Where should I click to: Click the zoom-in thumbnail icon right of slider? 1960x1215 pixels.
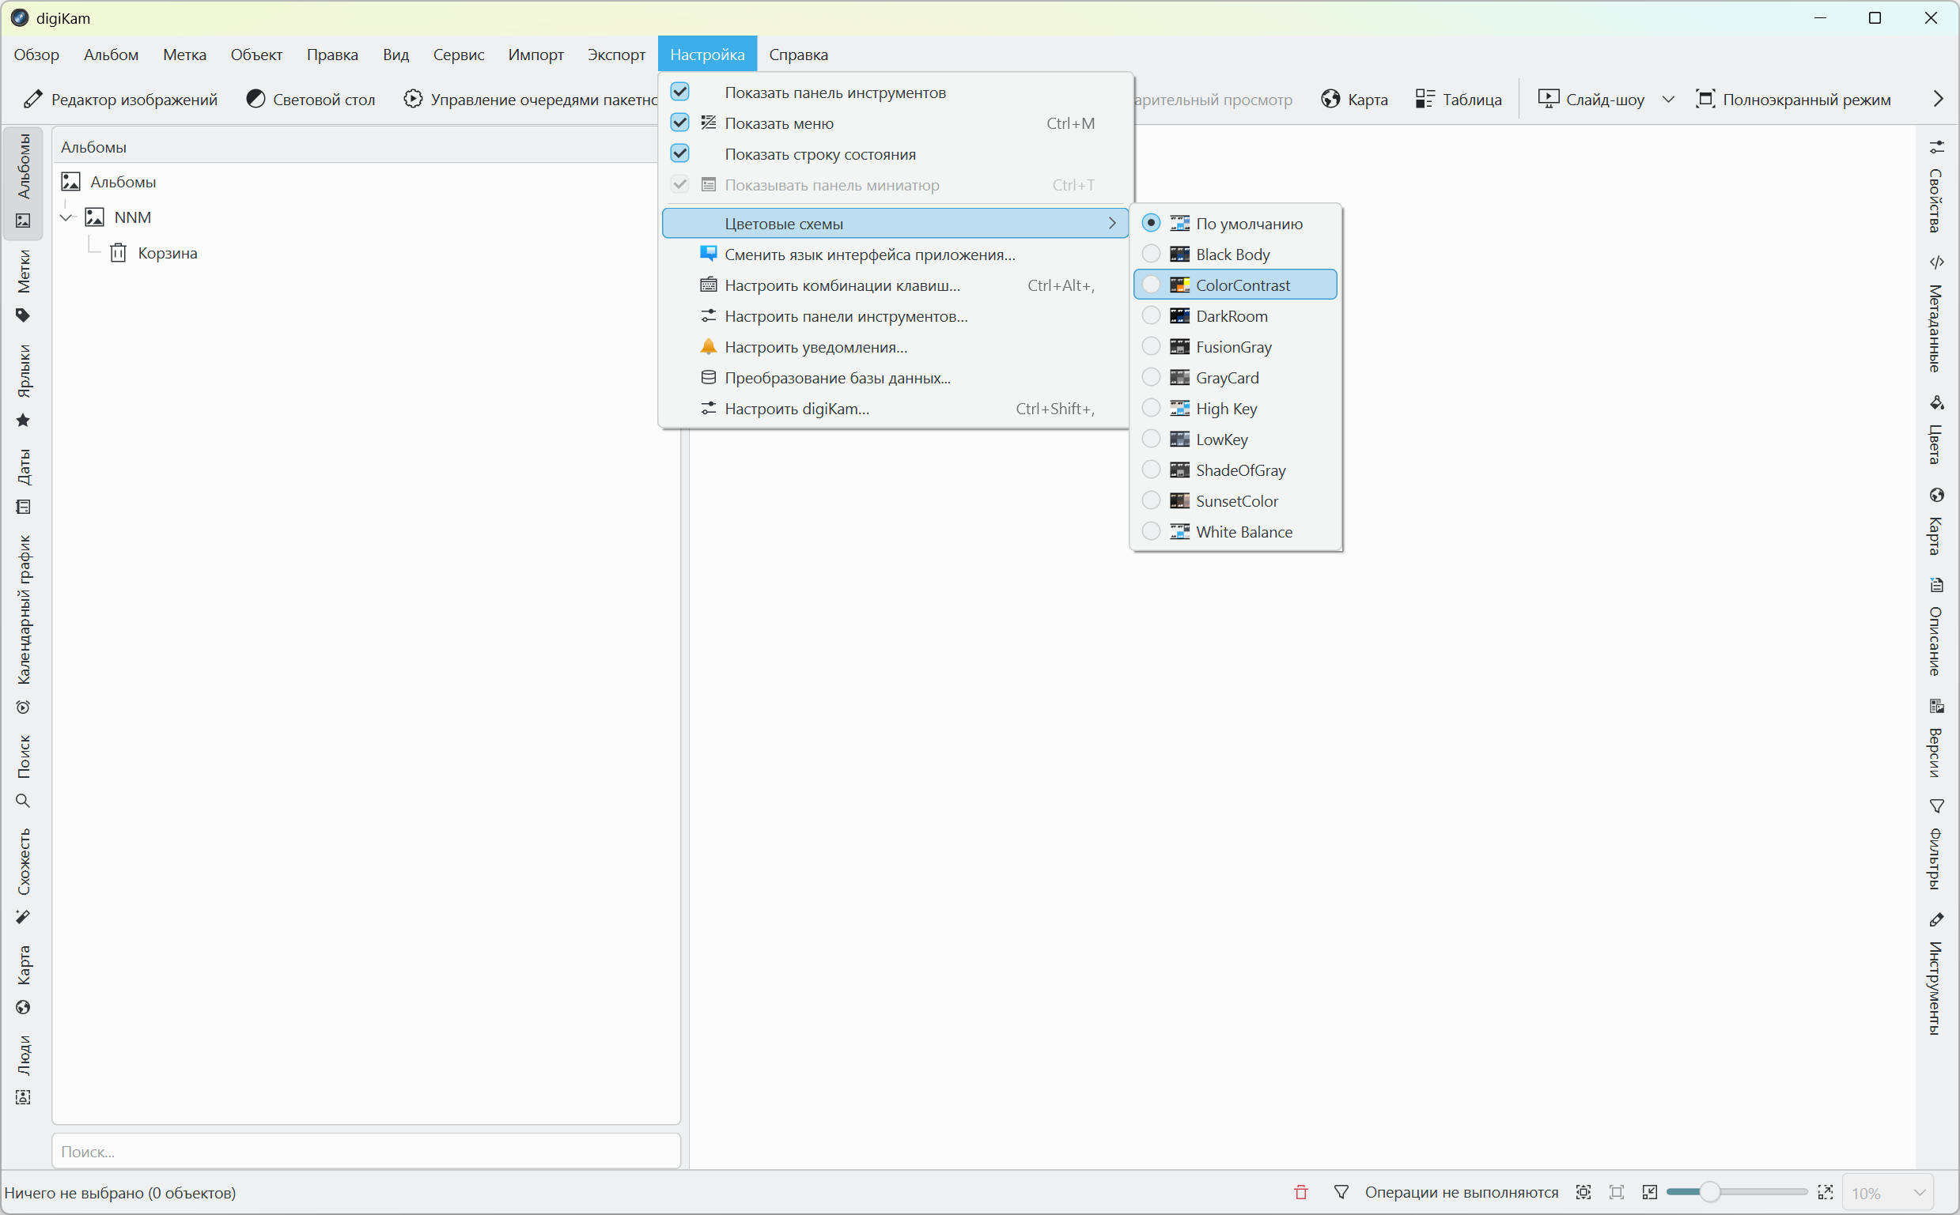(1826, 1193)
